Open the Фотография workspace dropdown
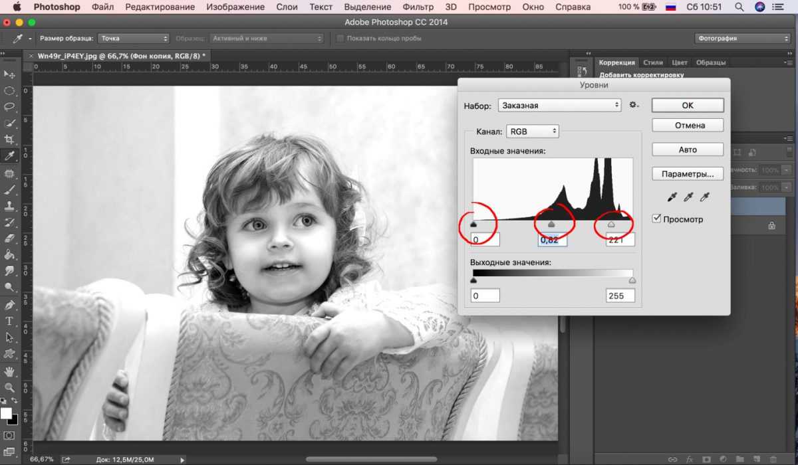 tap(742, 39)
